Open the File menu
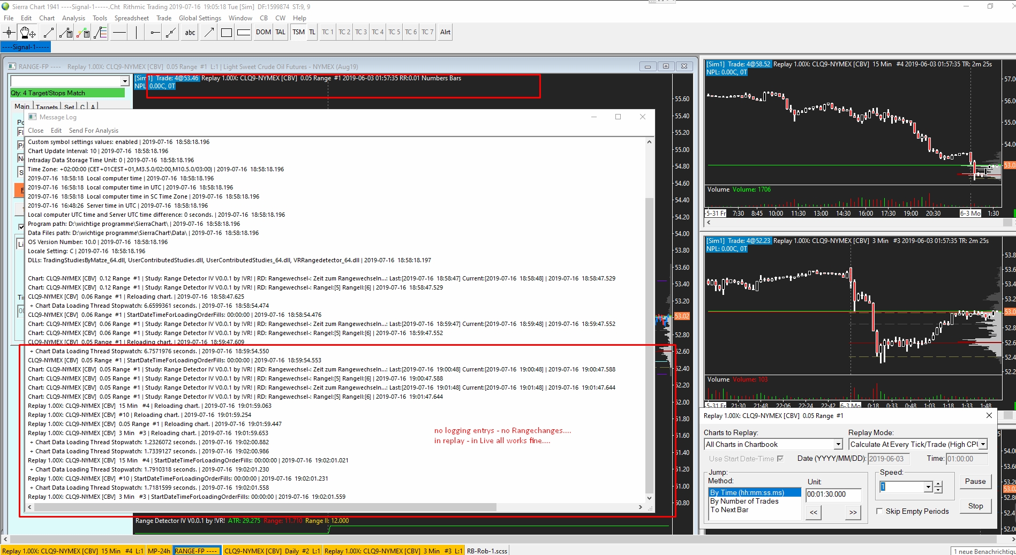Viewport: 1016px width, 555px height. click(x=9, y=18)
